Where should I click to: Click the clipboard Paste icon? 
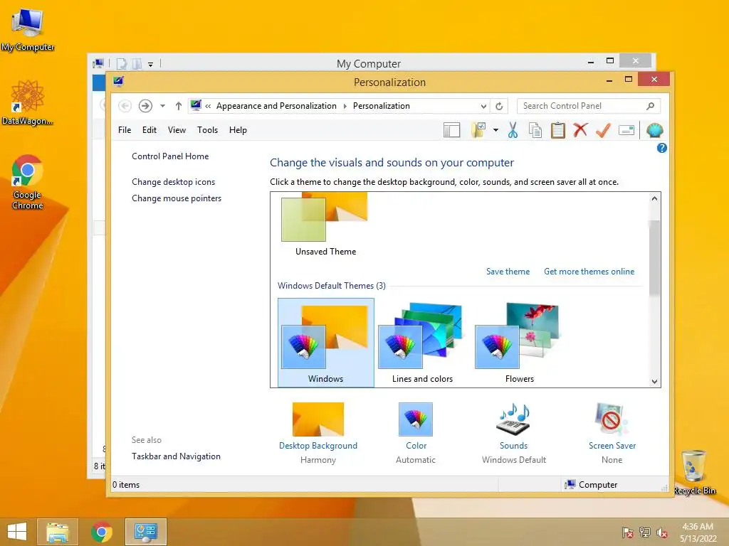click(x=558, y=131)
